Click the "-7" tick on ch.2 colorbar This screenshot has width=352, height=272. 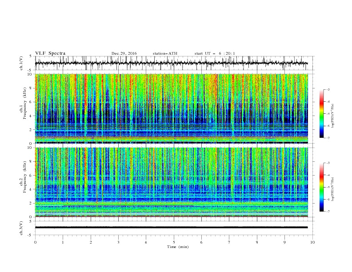pyautogui.click(x=328, y=211)
